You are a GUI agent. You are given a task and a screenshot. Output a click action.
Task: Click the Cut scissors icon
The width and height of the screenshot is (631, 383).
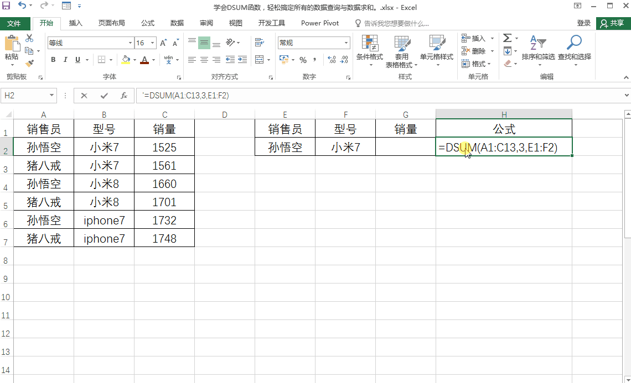29,38
